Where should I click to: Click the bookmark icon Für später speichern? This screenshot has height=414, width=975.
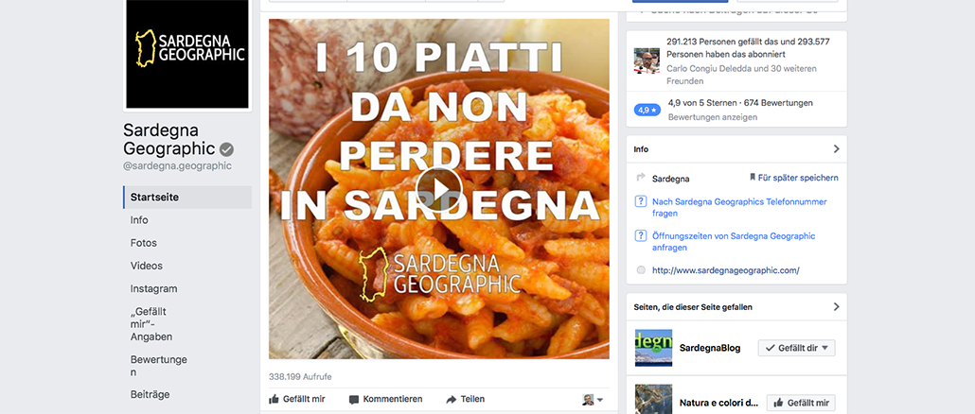pyautogui.click(x=753, y=178)
